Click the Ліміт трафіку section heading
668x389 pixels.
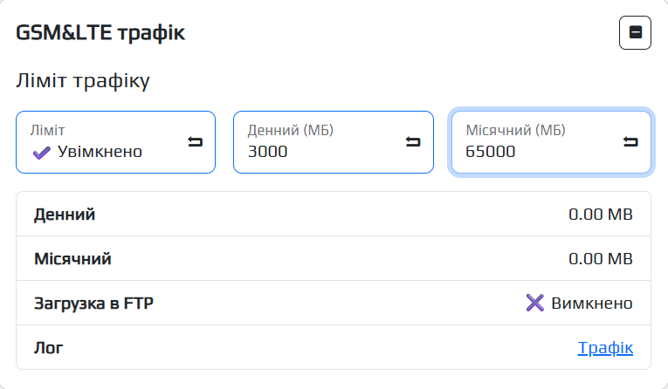[x=83, y=81]
